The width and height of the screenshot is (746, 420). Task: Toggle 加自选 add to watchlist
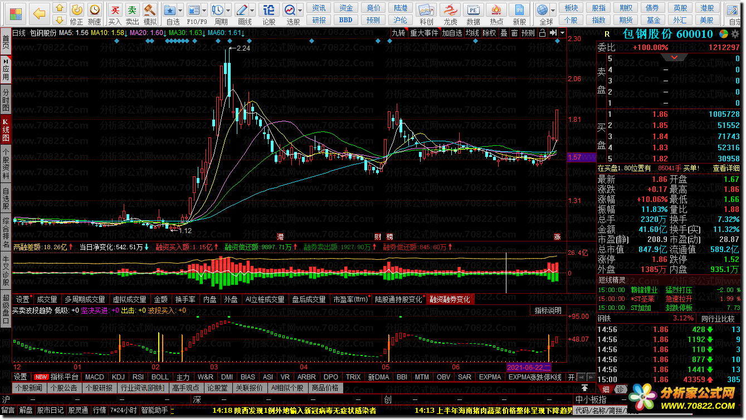pos(452,33)
